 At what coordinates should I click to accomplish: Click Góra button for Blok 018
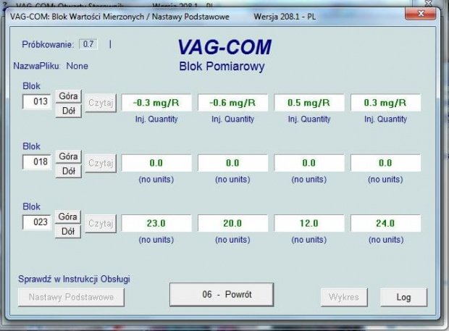pyautogui.click(x=69, y=156)
